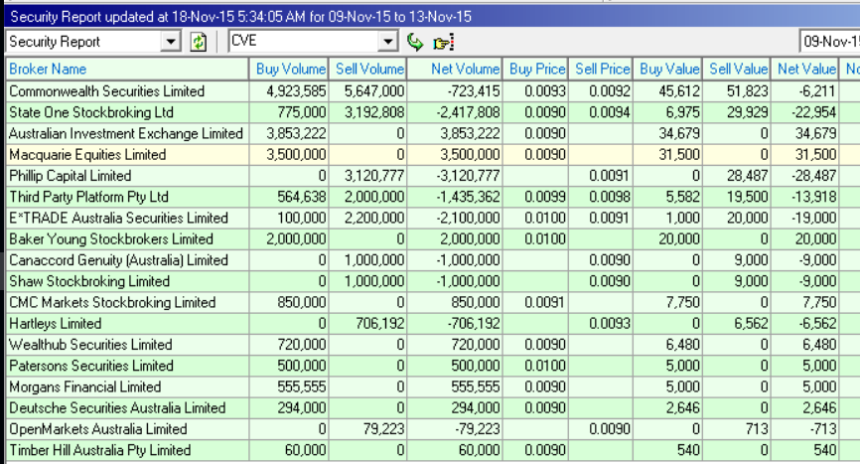Click buy volume cell 564,638
The width and height of the screenshot is (860, 464).
pos(289,197)
